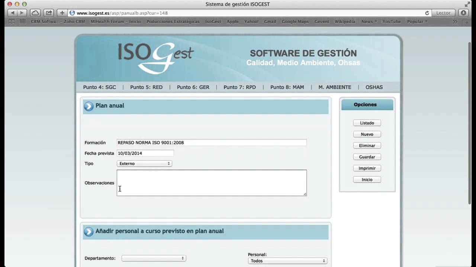Open the Zoho CRM bookmark
This screenshot has width=476, height=267.
coord(74,22)
